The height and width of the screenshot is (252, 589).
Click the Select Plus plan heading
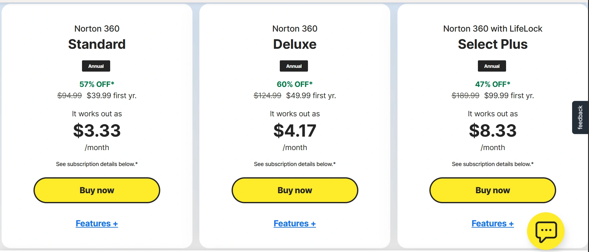(x=493, y=44)
